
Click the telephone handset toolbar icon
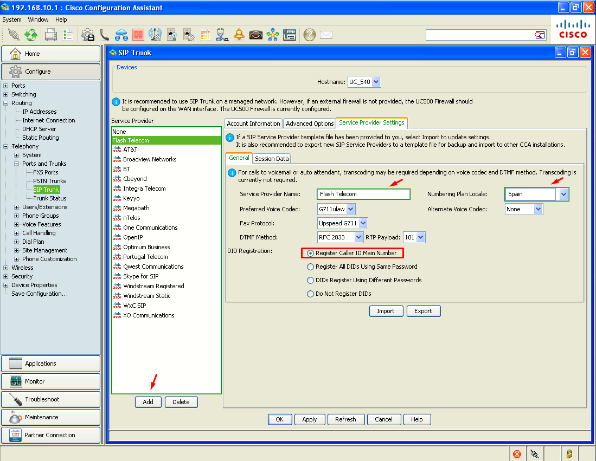[x=104, y=35]
